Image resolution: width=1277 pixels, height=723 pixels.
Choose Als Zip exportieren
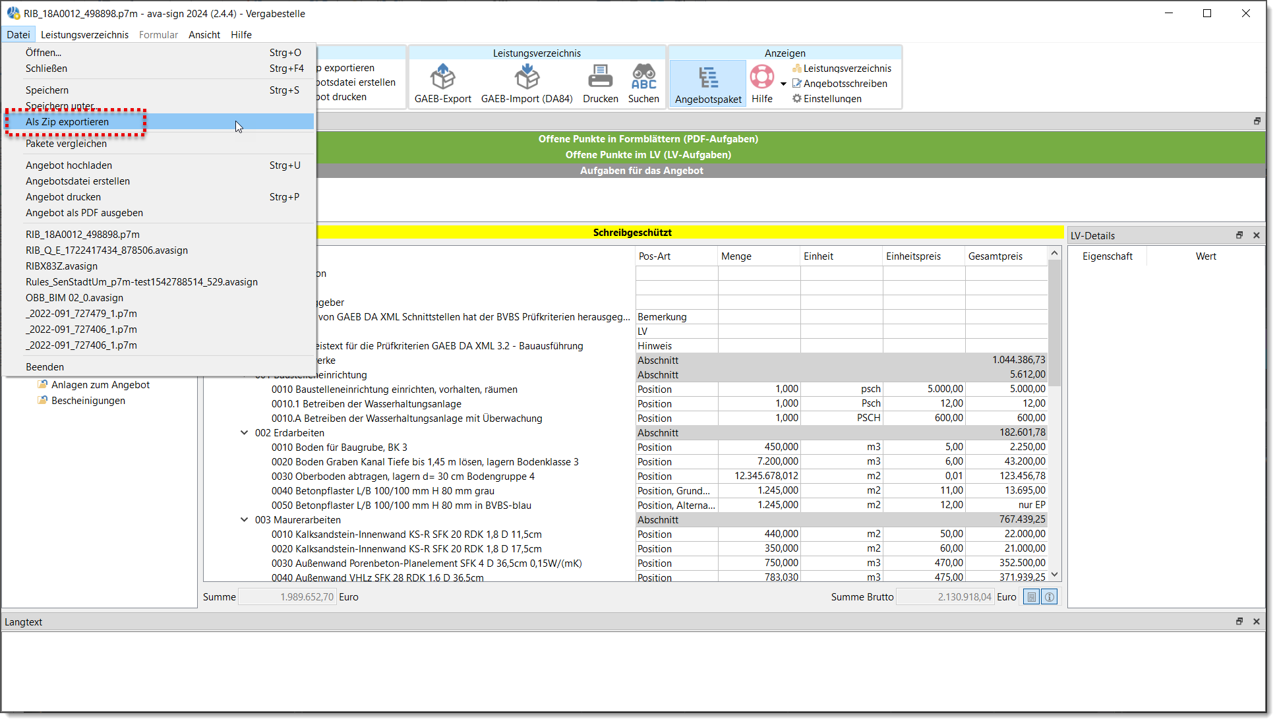coord(158,122)
